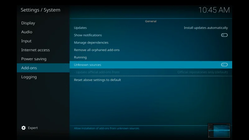The width and height of the screenshot is (249, 140).
Task: Open the Audio settings category
Action: click(x=43, y=32)
